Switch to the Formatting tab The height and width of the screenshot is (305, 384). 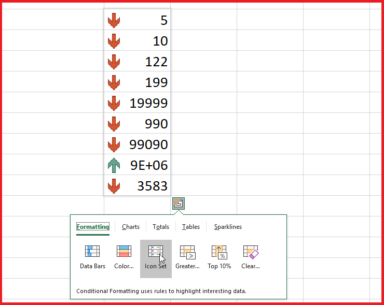(93, 227)
